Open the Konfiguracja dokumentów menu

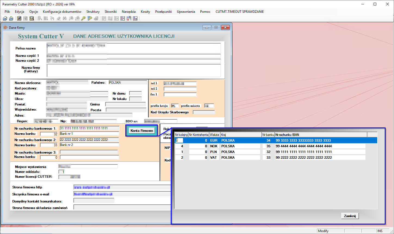coord(62,12)
